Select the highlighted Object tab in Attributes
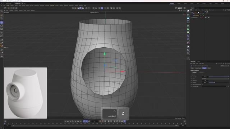The height and width of the screenshot is (129, 230). (204, 68)
